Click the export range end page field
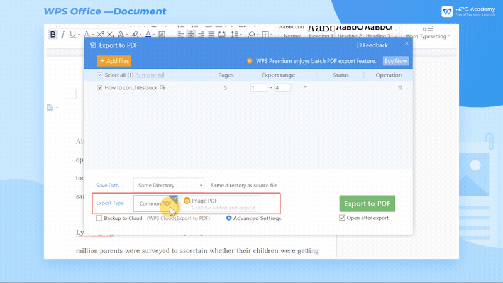Image resolution: width=503 pixels, height=283 pixels. pos(282,88)
